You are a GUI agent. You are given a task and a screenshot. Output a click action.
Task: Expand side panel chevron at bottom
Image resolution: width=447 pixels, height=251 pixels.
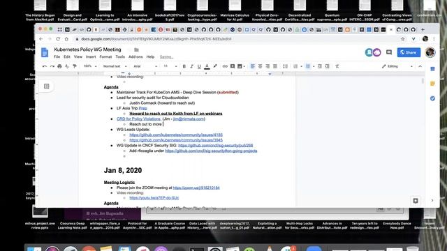pos(432,200)
